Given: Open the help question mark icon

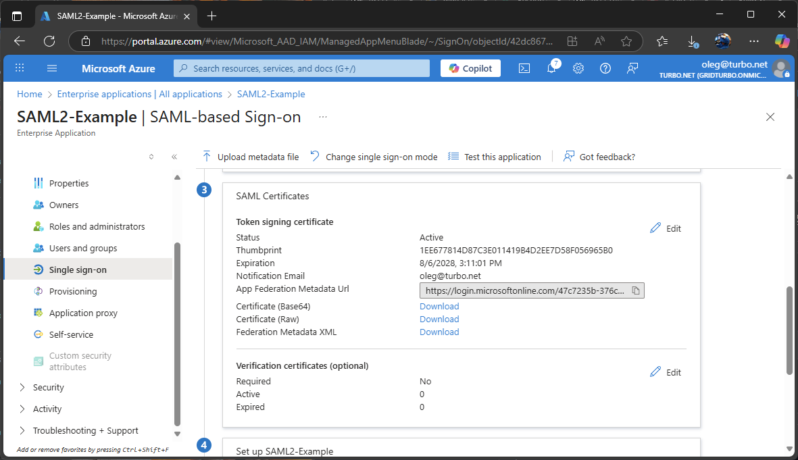Looking at the screenshot, I should click(x=605, y=68).
